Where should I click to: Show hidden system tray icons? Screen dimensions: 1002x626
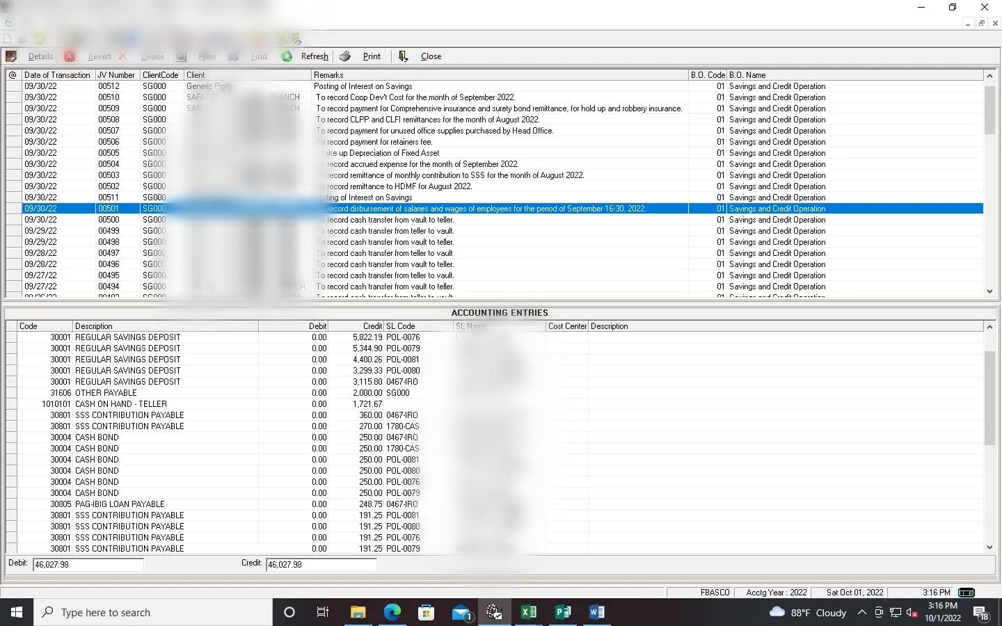click(x=861, y=613)
